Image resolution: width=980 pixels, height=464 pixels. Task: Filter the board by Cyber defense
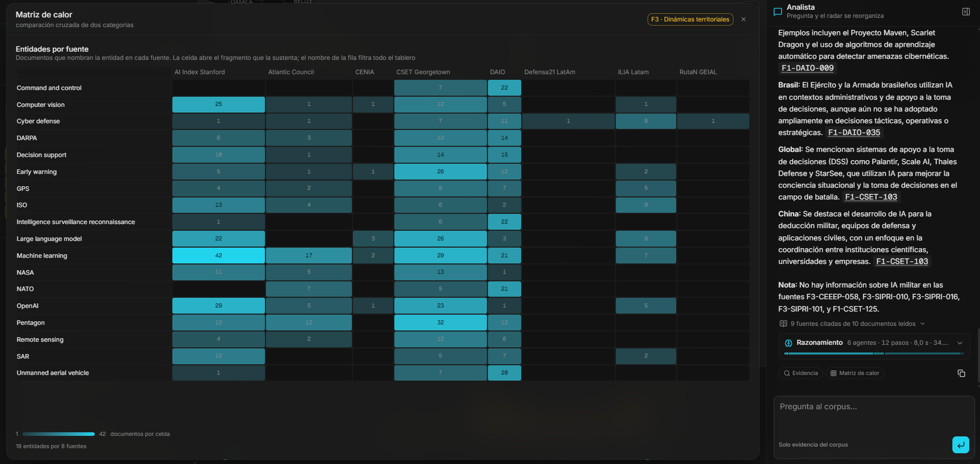click(x=38, y=121)
